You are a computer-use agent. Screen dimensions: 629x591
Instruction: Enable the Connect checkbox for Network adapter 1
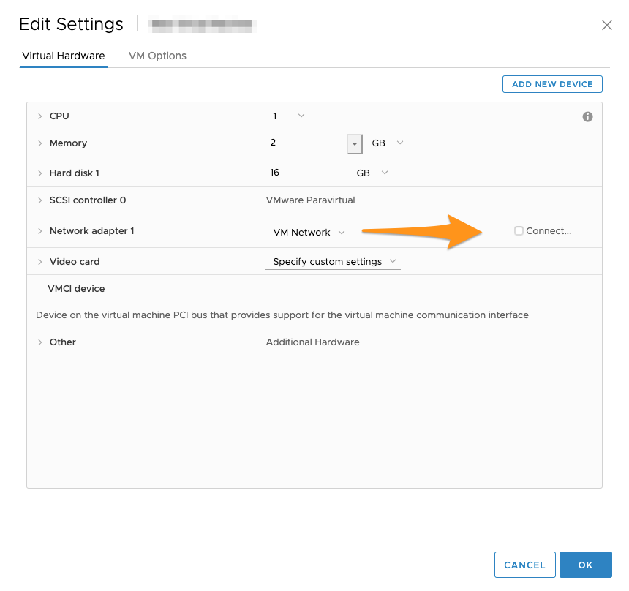519,230
